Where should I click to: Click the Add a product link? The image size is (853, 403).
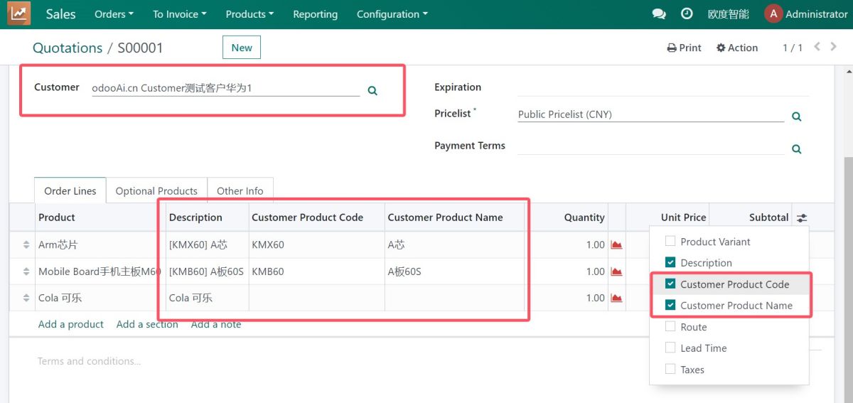coord(71,324)
